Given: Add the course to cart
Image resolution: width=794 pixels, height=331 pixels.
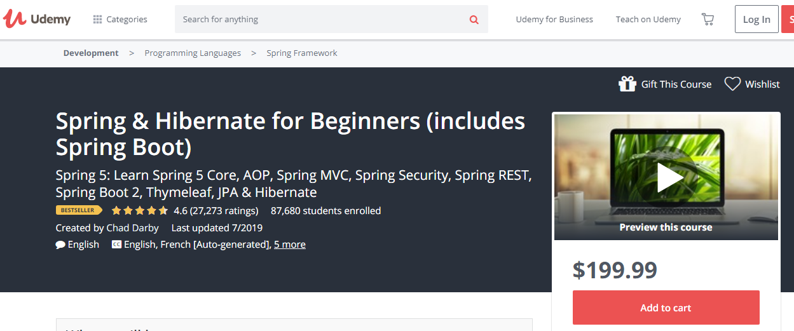Looking at the screenshot, I should tap(666, 307).
